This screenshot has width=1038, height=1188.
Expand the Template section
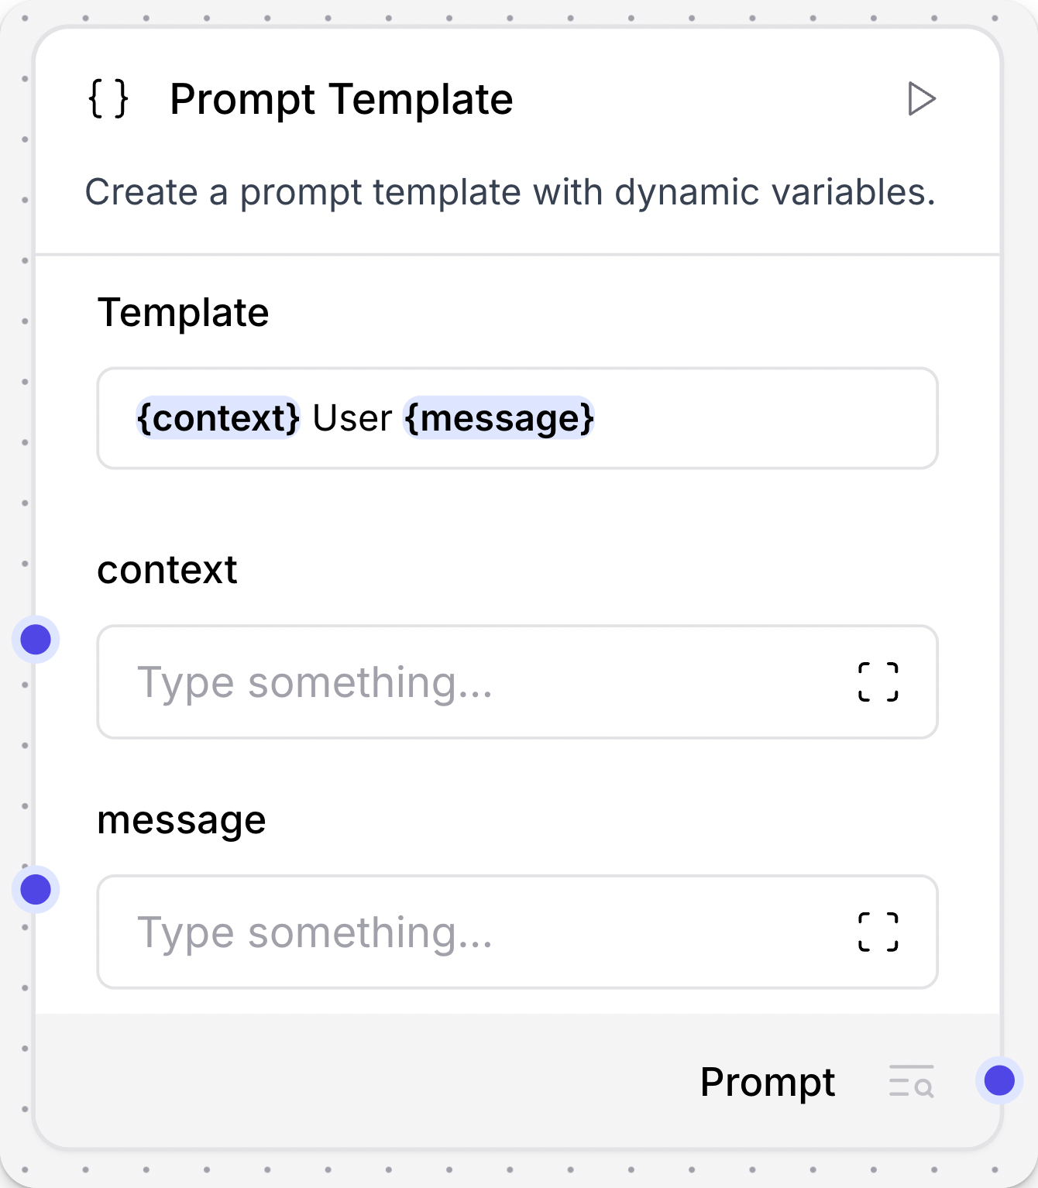point(184,313)
